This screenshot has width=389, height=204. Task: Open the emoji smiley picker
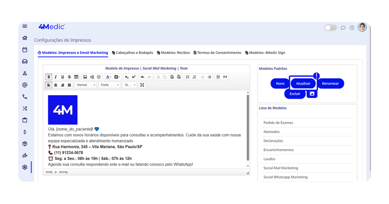[x=99, y=77]
